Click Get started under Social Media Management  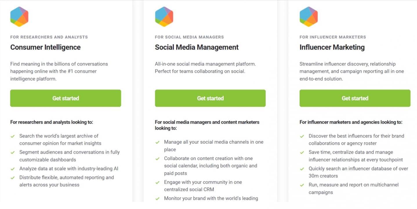(210, 98)
